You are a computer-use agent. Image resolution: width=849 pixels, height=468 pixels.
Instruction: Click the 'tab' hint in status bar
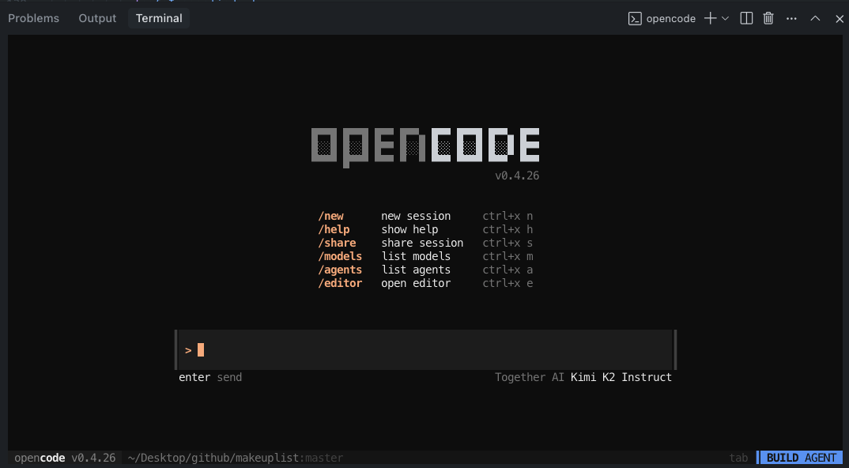pos(738,459)
